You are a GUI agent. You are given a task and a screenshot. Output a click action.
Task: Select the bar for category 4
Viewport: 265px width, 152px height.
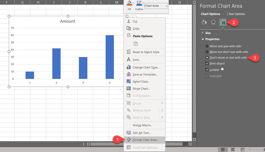click(110, 57)
